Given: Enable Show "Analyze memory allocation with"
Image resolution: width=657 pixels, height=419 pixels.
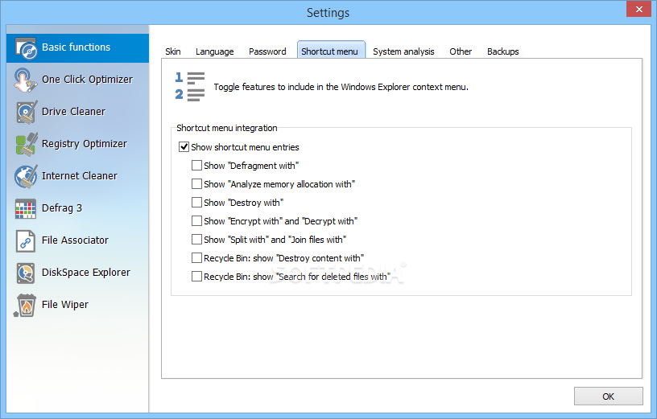Looking at the screenshot, I should [196, 183].
